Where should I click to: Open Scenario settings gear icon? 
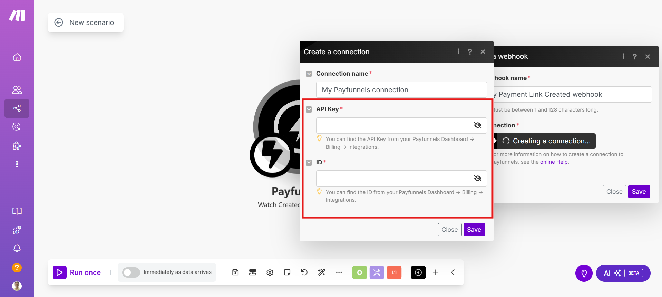pyautogui.click(x=270, y=272)
